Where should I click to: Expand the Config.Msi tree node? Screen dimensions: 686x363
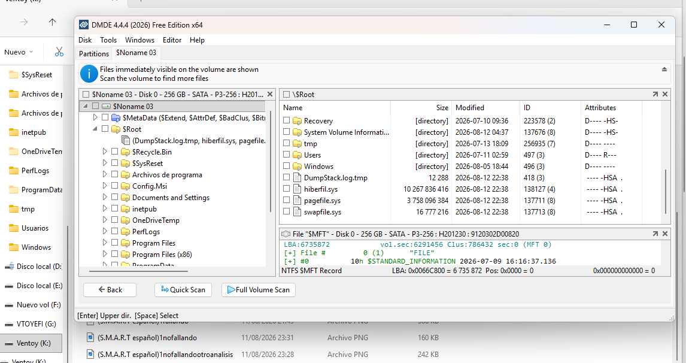105,186
